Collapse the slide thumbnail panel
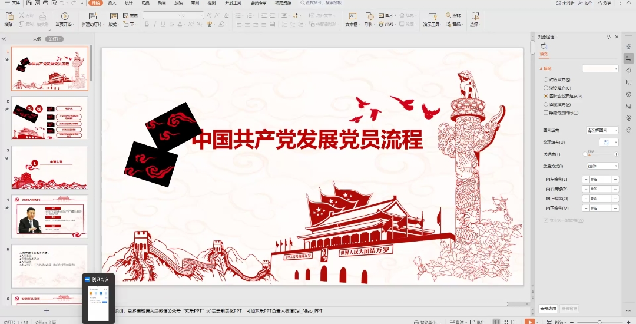 (4, 39)
